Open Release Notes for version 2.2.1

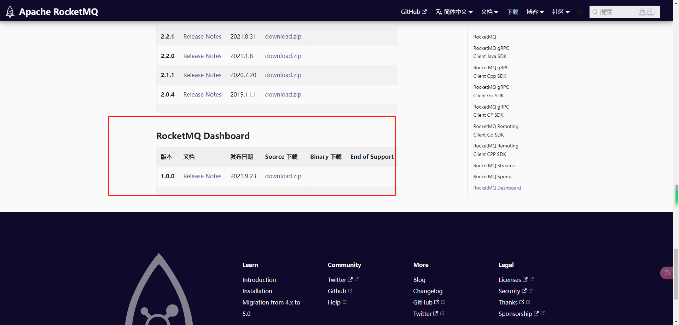pyautogui.click(x=202, y=36)
